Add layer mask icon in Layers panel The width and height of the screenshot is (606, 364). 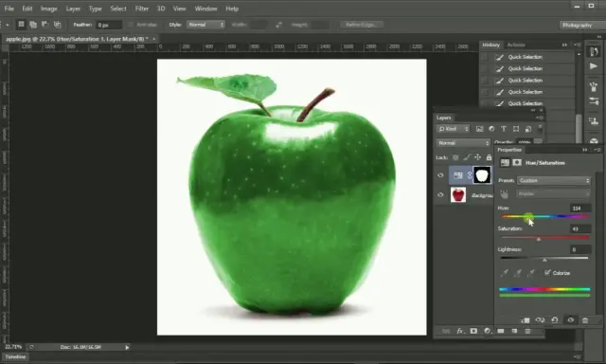pos(473,331)
